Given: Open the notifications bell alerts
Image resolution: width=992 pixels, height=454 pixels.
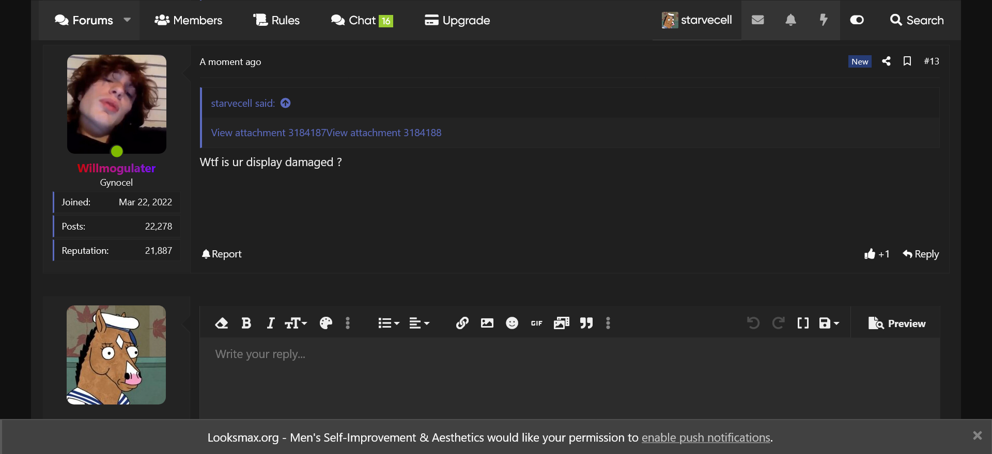Looking at the screenshot, I should pyautogui.click(x=791, y=20).
